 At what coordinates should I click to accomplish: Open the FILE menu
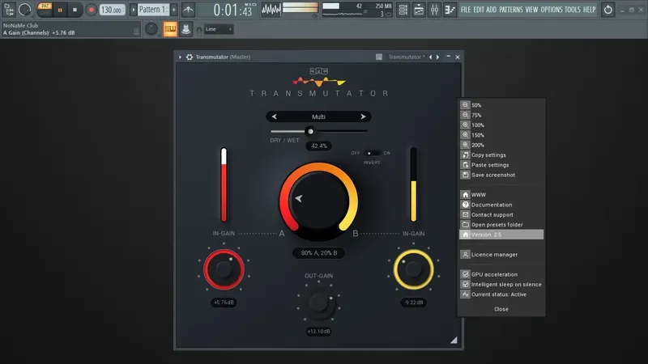coord(466,10)
